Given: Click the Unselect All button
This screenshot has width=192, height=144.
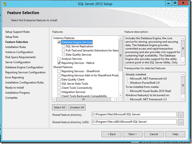Looking at the screenshot, I should click(x=77, y=107).
